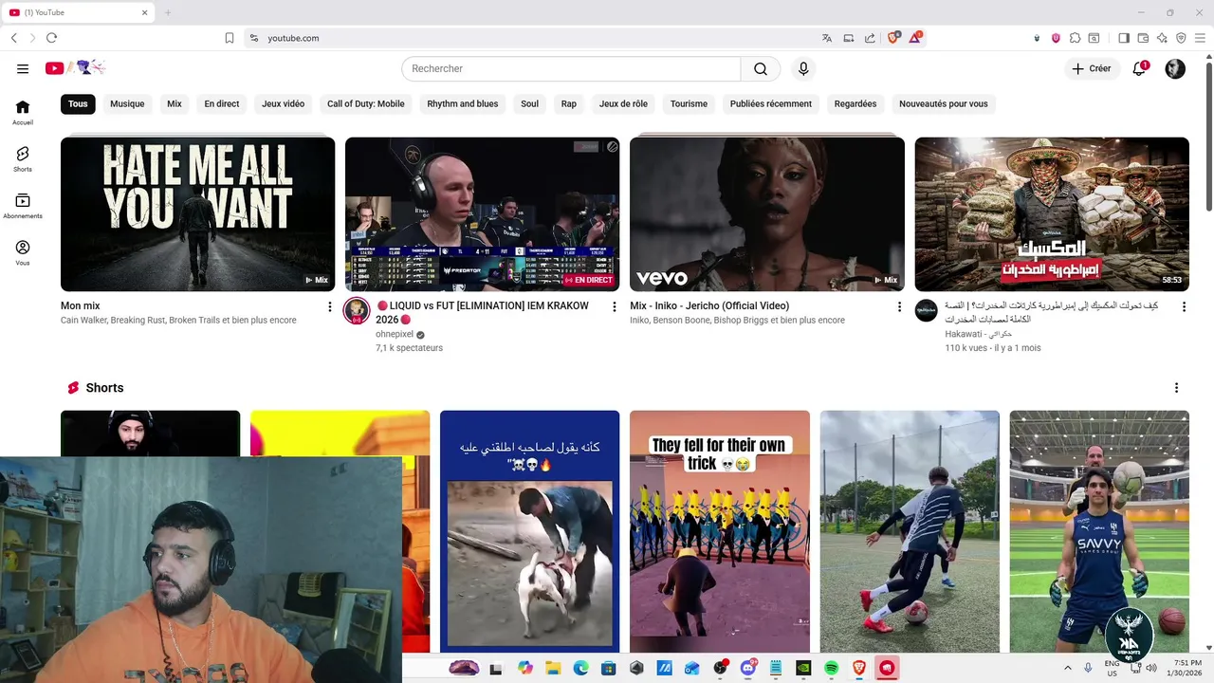Open the browser extensions puzzle icon

[1075, 38]
